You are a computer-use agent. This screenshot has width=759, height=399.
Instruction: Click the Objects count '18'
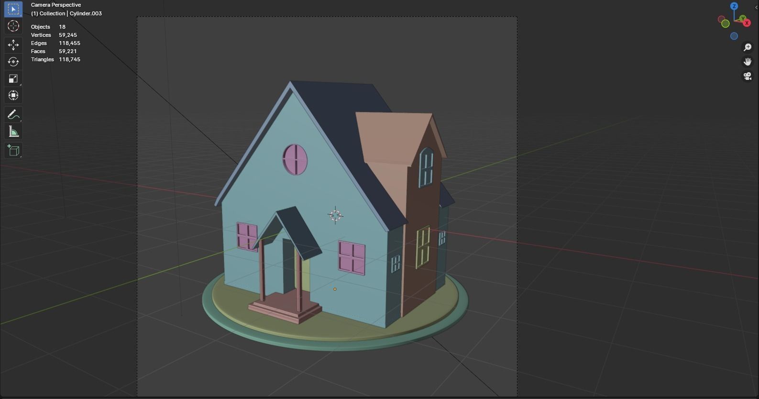62,27
